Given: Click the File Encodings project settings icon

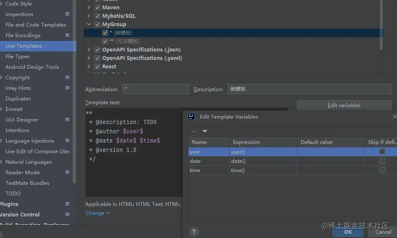Looking at the screenshot, I should tap(67, 35).
